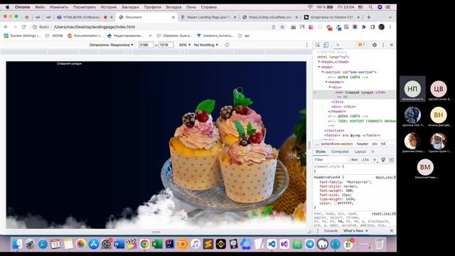The width and height of the screenshot is (455, 256).
Task: Click header in the DevTools breadcrumb
Action: click(362, 144)
